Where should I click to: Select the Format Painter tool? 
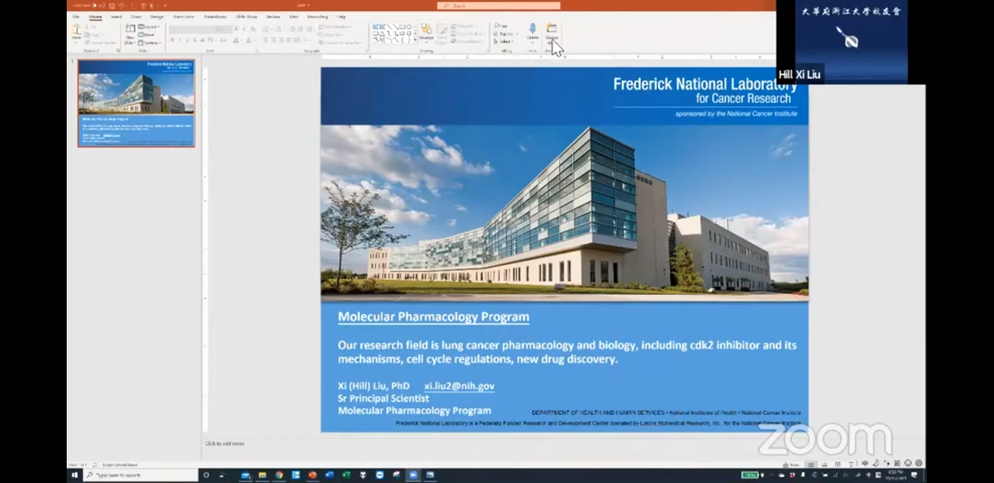(101, 42)
